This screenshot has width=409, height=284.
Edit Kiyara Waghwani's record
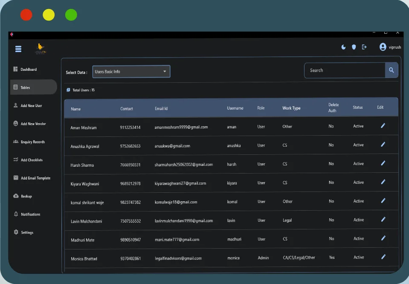coord(383,182)
